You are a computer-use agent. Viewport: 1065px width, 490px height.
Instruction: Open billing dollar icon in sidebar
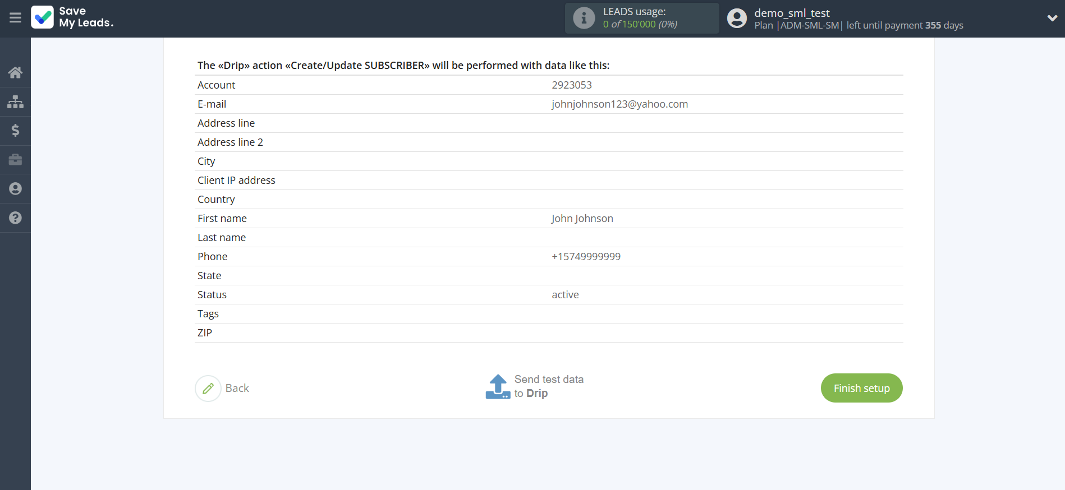[x=15, y=131]
